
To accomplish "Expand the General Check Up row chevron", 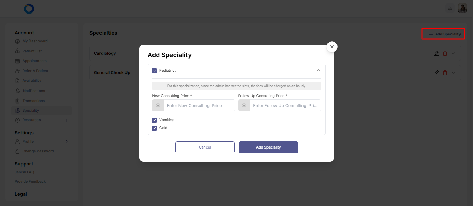I will click(x=453, y=73).
